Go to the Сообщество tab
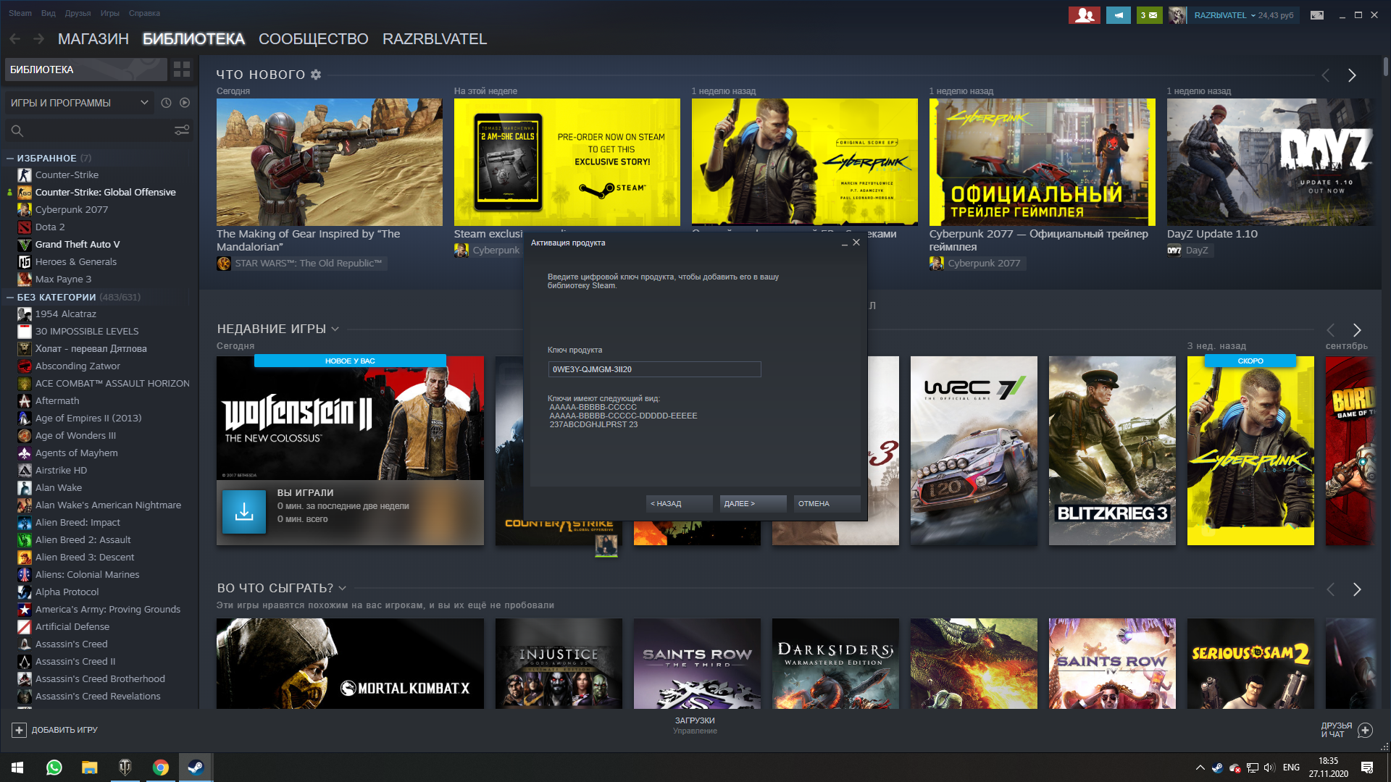The height and width of the screenshot is (782, 1391). (314, 39)
